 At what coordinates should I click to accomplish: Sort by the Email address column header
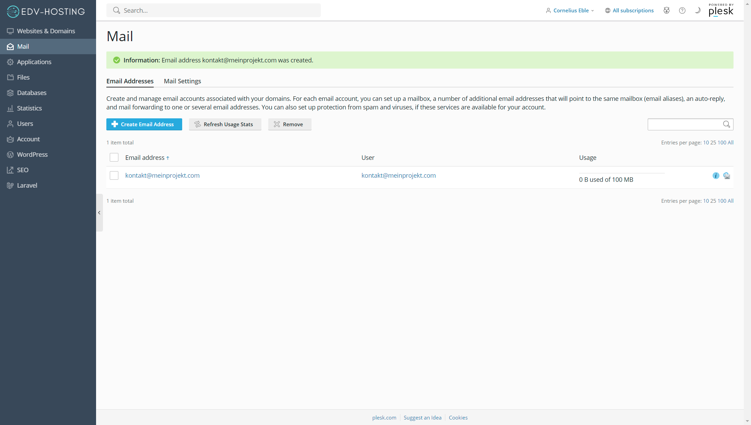(145, 157)
